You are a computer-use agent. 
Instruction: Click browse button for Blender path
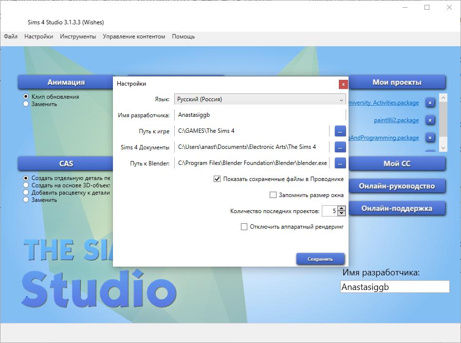(x=340, y=163)
